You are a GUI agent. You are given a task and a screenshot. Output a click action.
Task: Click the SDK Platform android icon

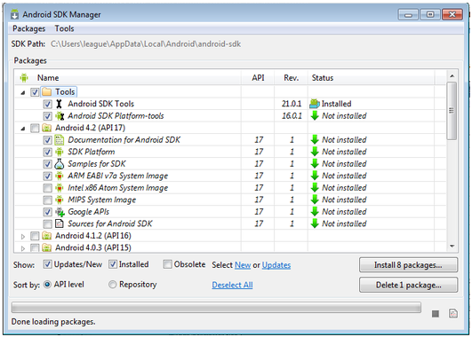point(60,152)
